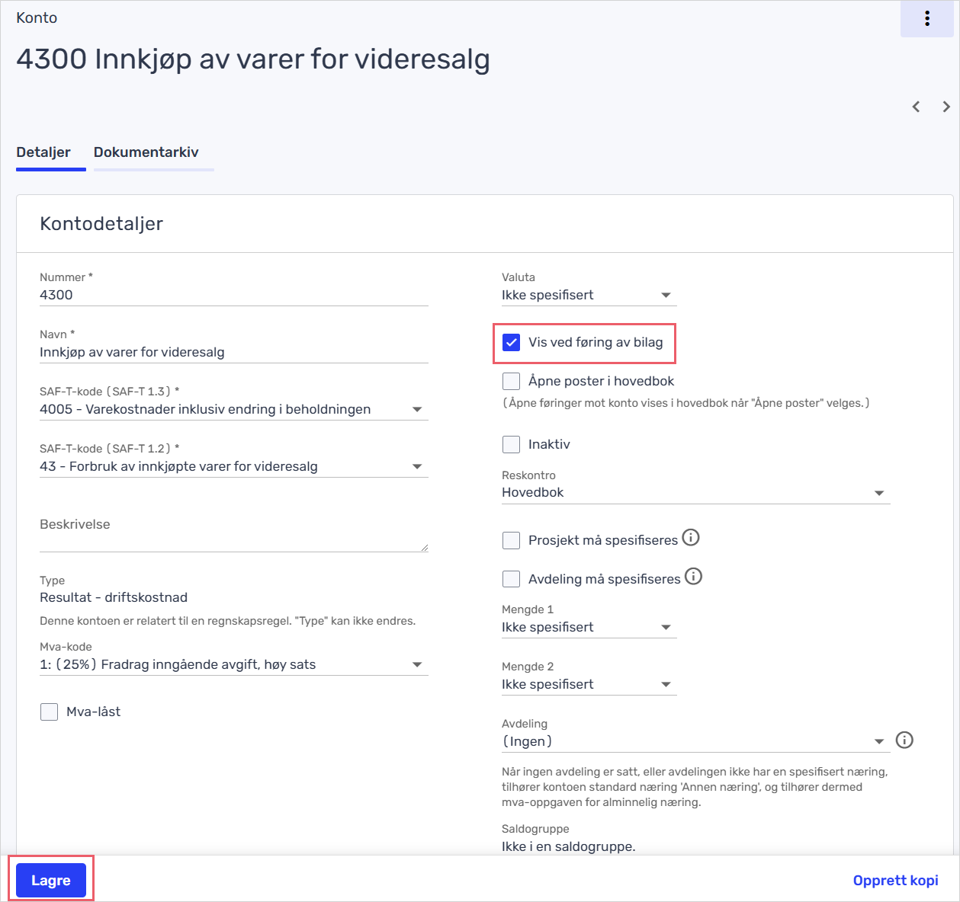Click the 4300 Innkjøp av varer page title
Viewport: 960px width, 902px height.
[253, 59]
